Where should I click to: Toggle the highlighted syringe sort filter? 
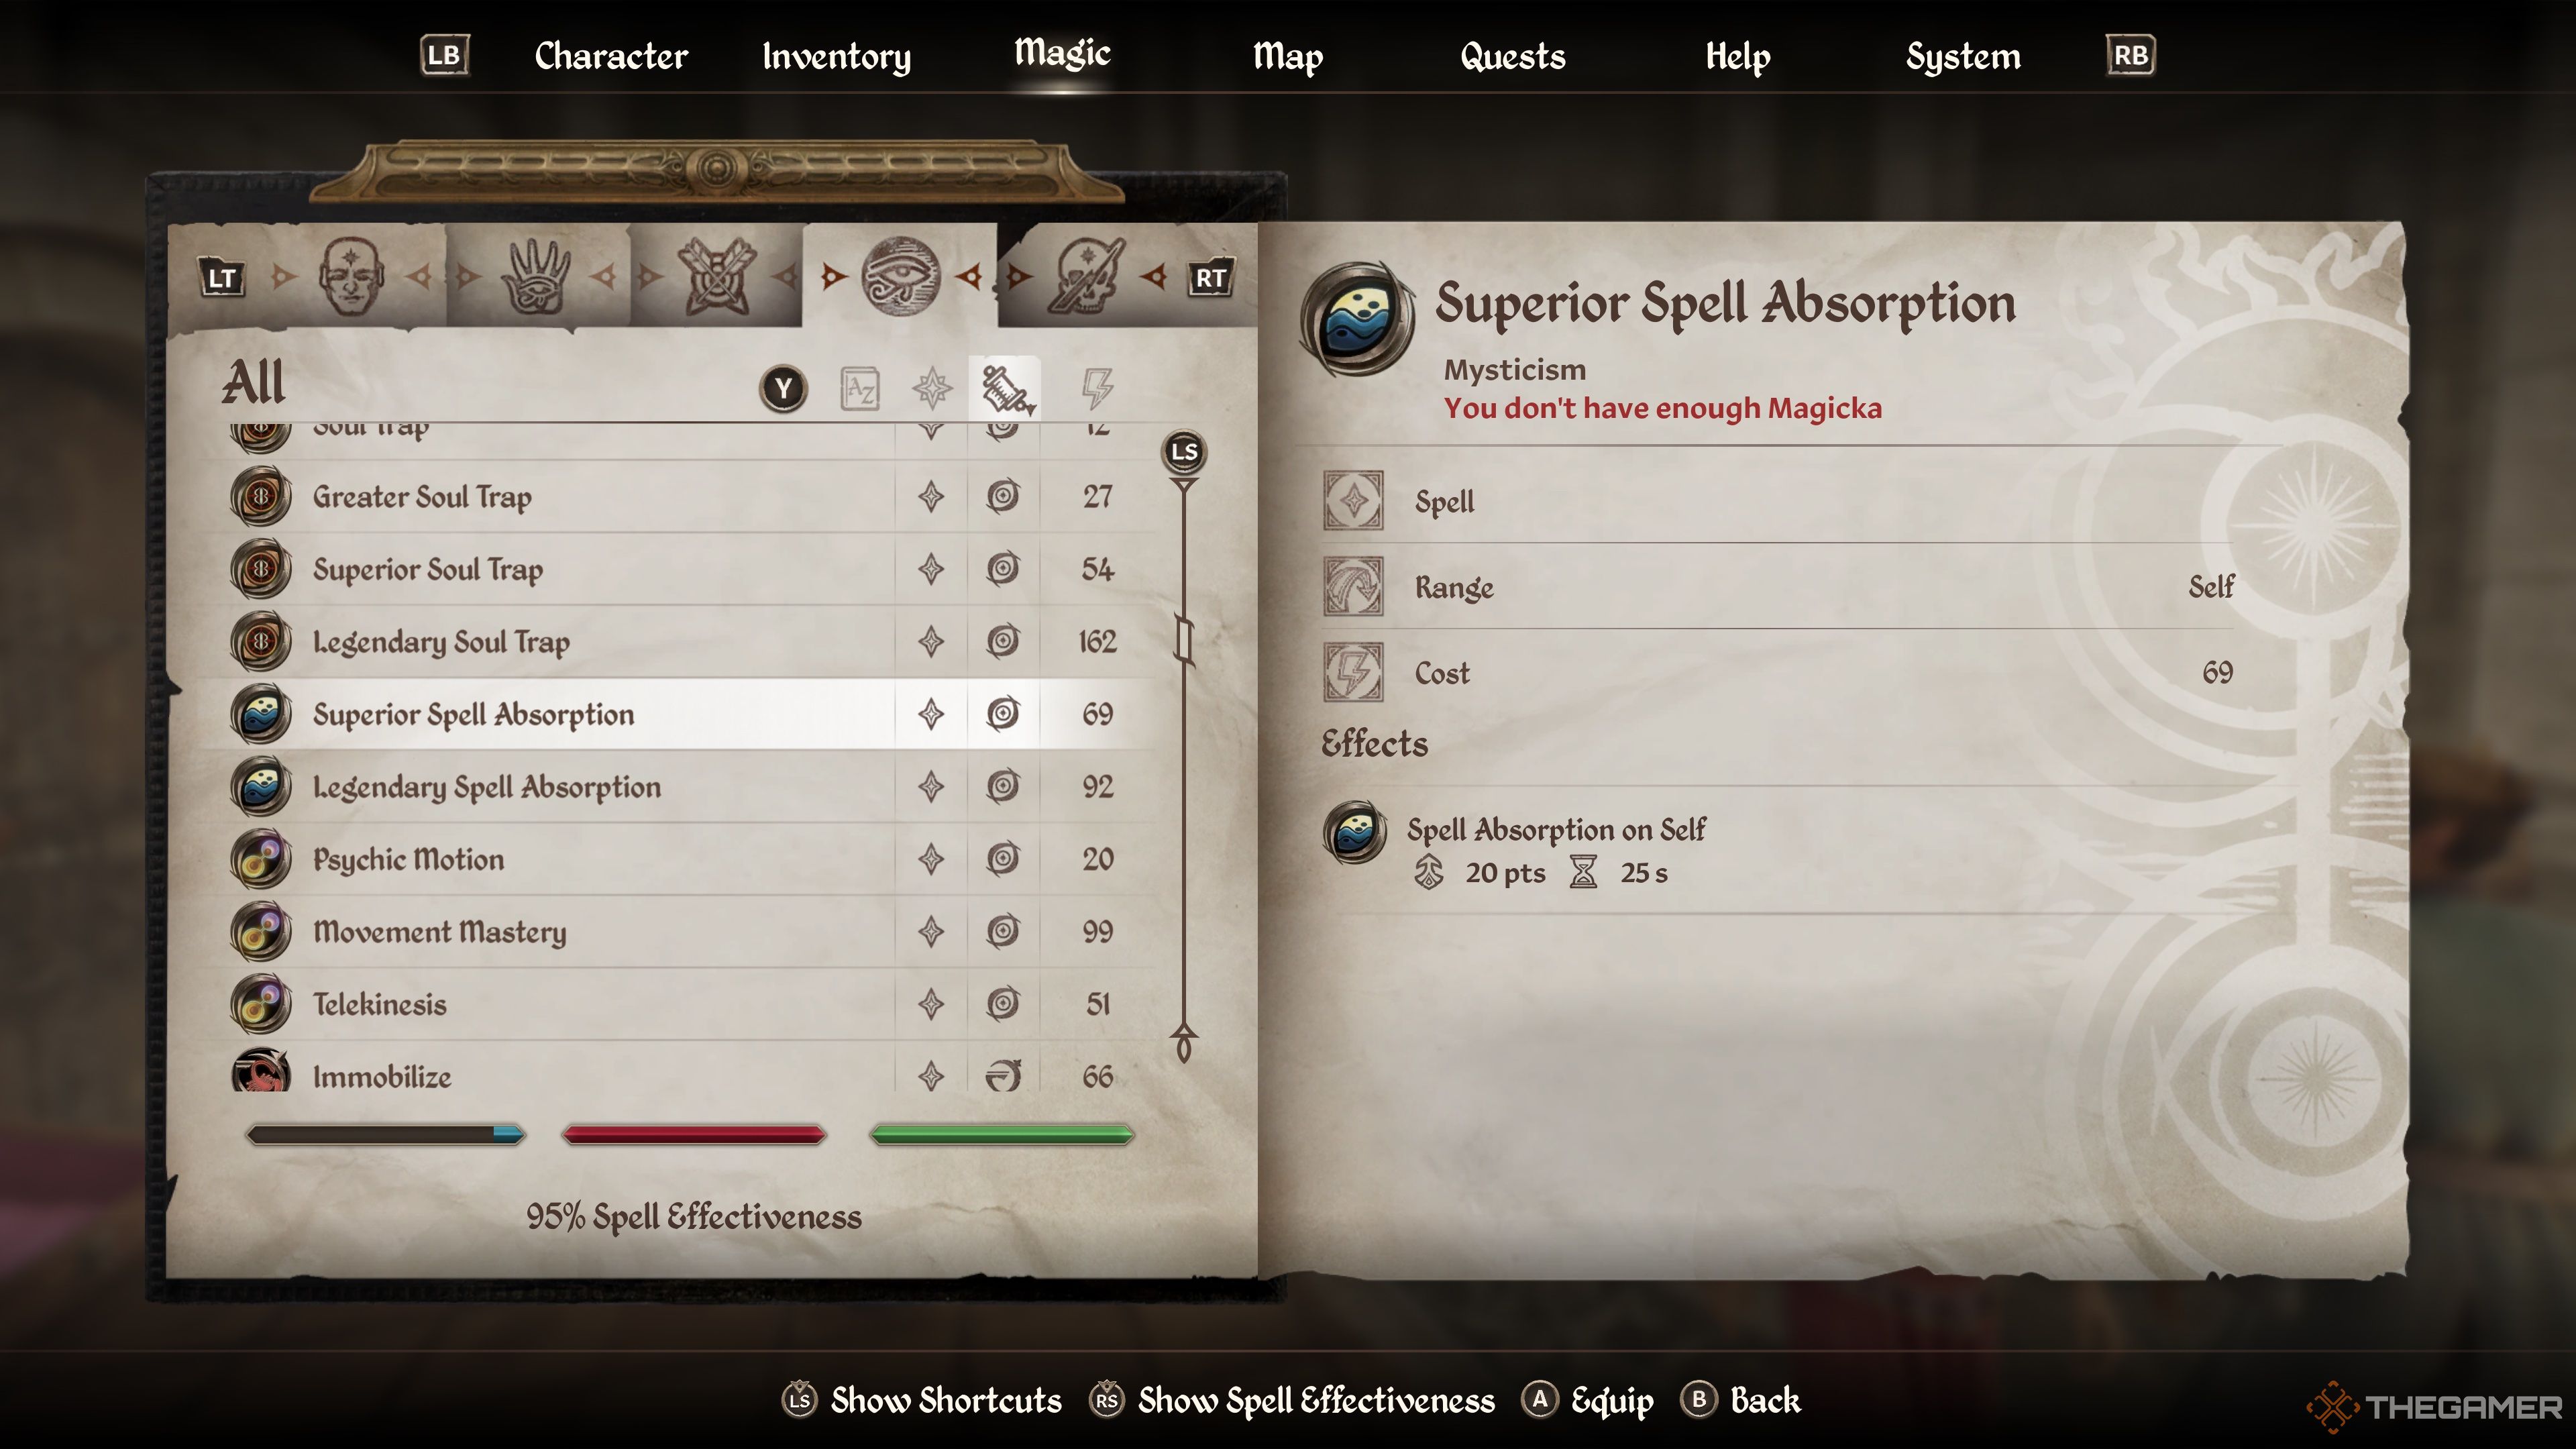(x=1005, y=389)
